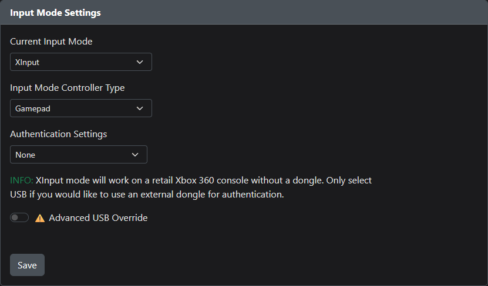Click the Input Mode Controller Type label

67,88
